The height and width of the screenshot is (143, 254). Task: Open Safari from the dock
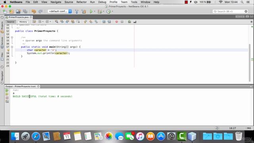pos(36,136)
